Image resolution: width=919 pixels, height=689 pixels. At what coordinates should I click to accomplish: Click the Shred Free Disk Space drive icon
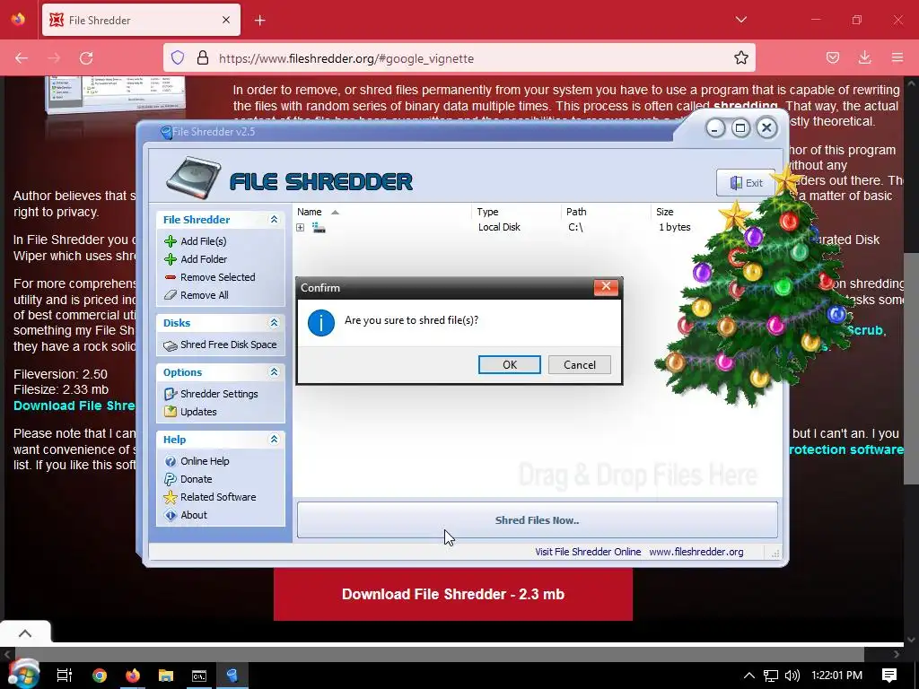(171, 345)
